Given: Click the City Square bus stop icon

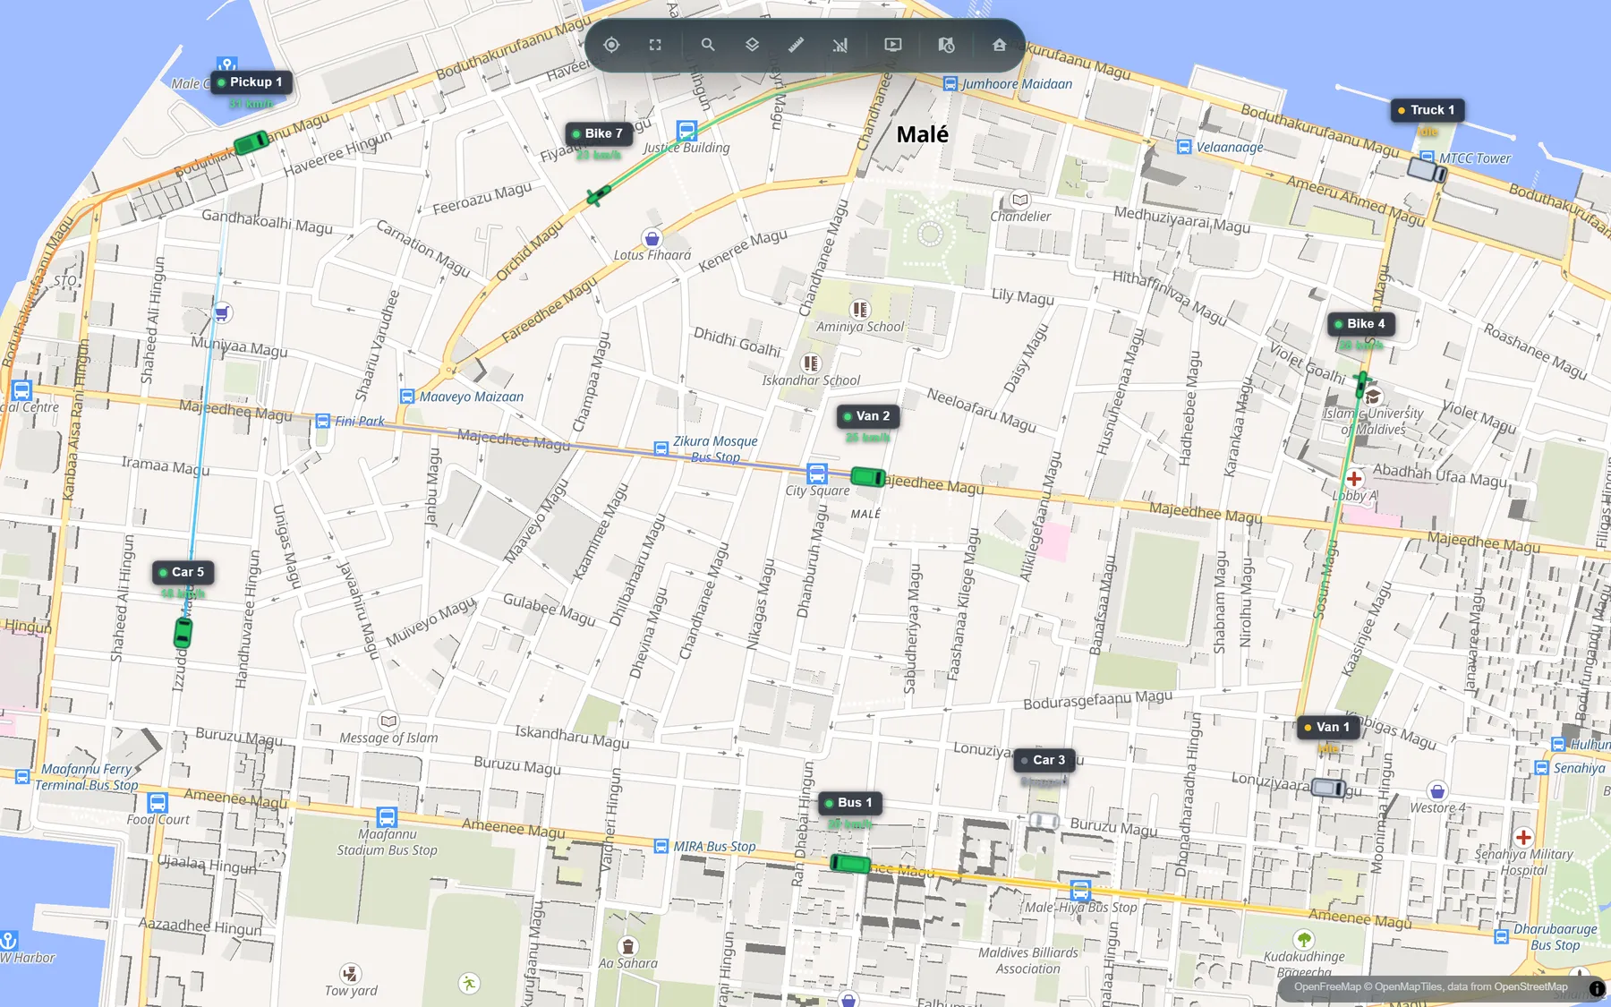Looking at the screenshot, I should [817, 474].
